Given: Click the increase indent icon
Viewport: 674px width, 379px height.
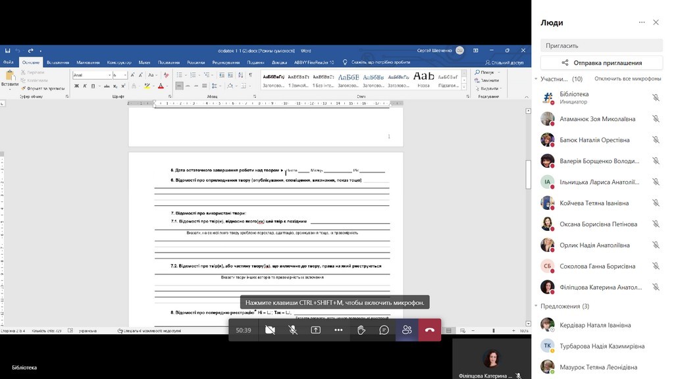Looking at the screenshot, I should [x=230, y=75].
